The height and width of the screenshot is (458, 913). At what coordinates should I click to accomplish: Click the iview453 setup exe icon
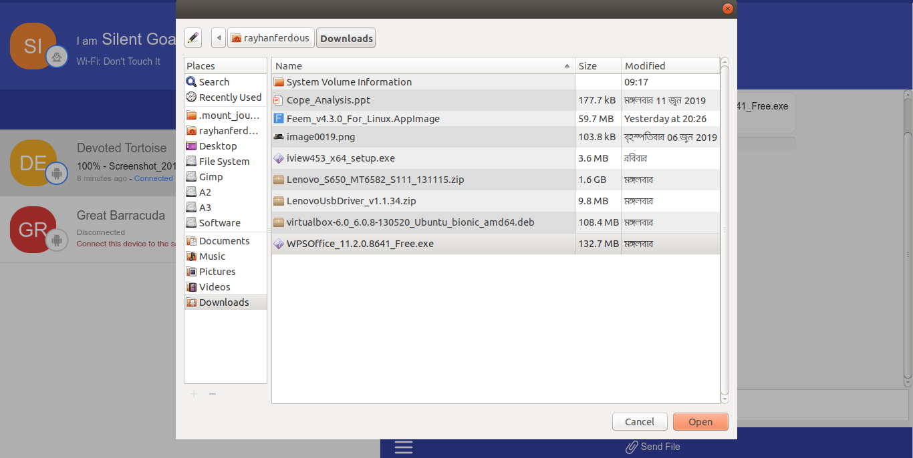(x=279, y=158)
